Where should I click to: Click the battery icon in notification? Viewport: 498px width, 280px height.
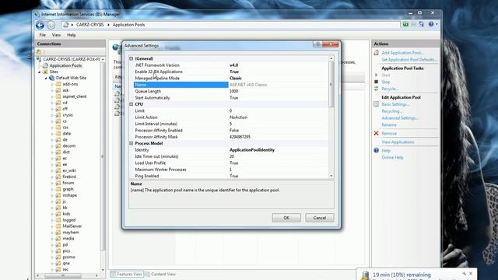(x=365, y=275)
